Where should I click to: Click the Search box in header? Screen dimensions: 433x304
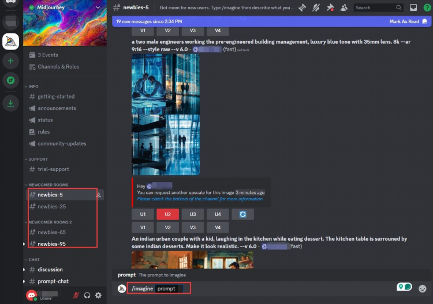click(379, 7)
